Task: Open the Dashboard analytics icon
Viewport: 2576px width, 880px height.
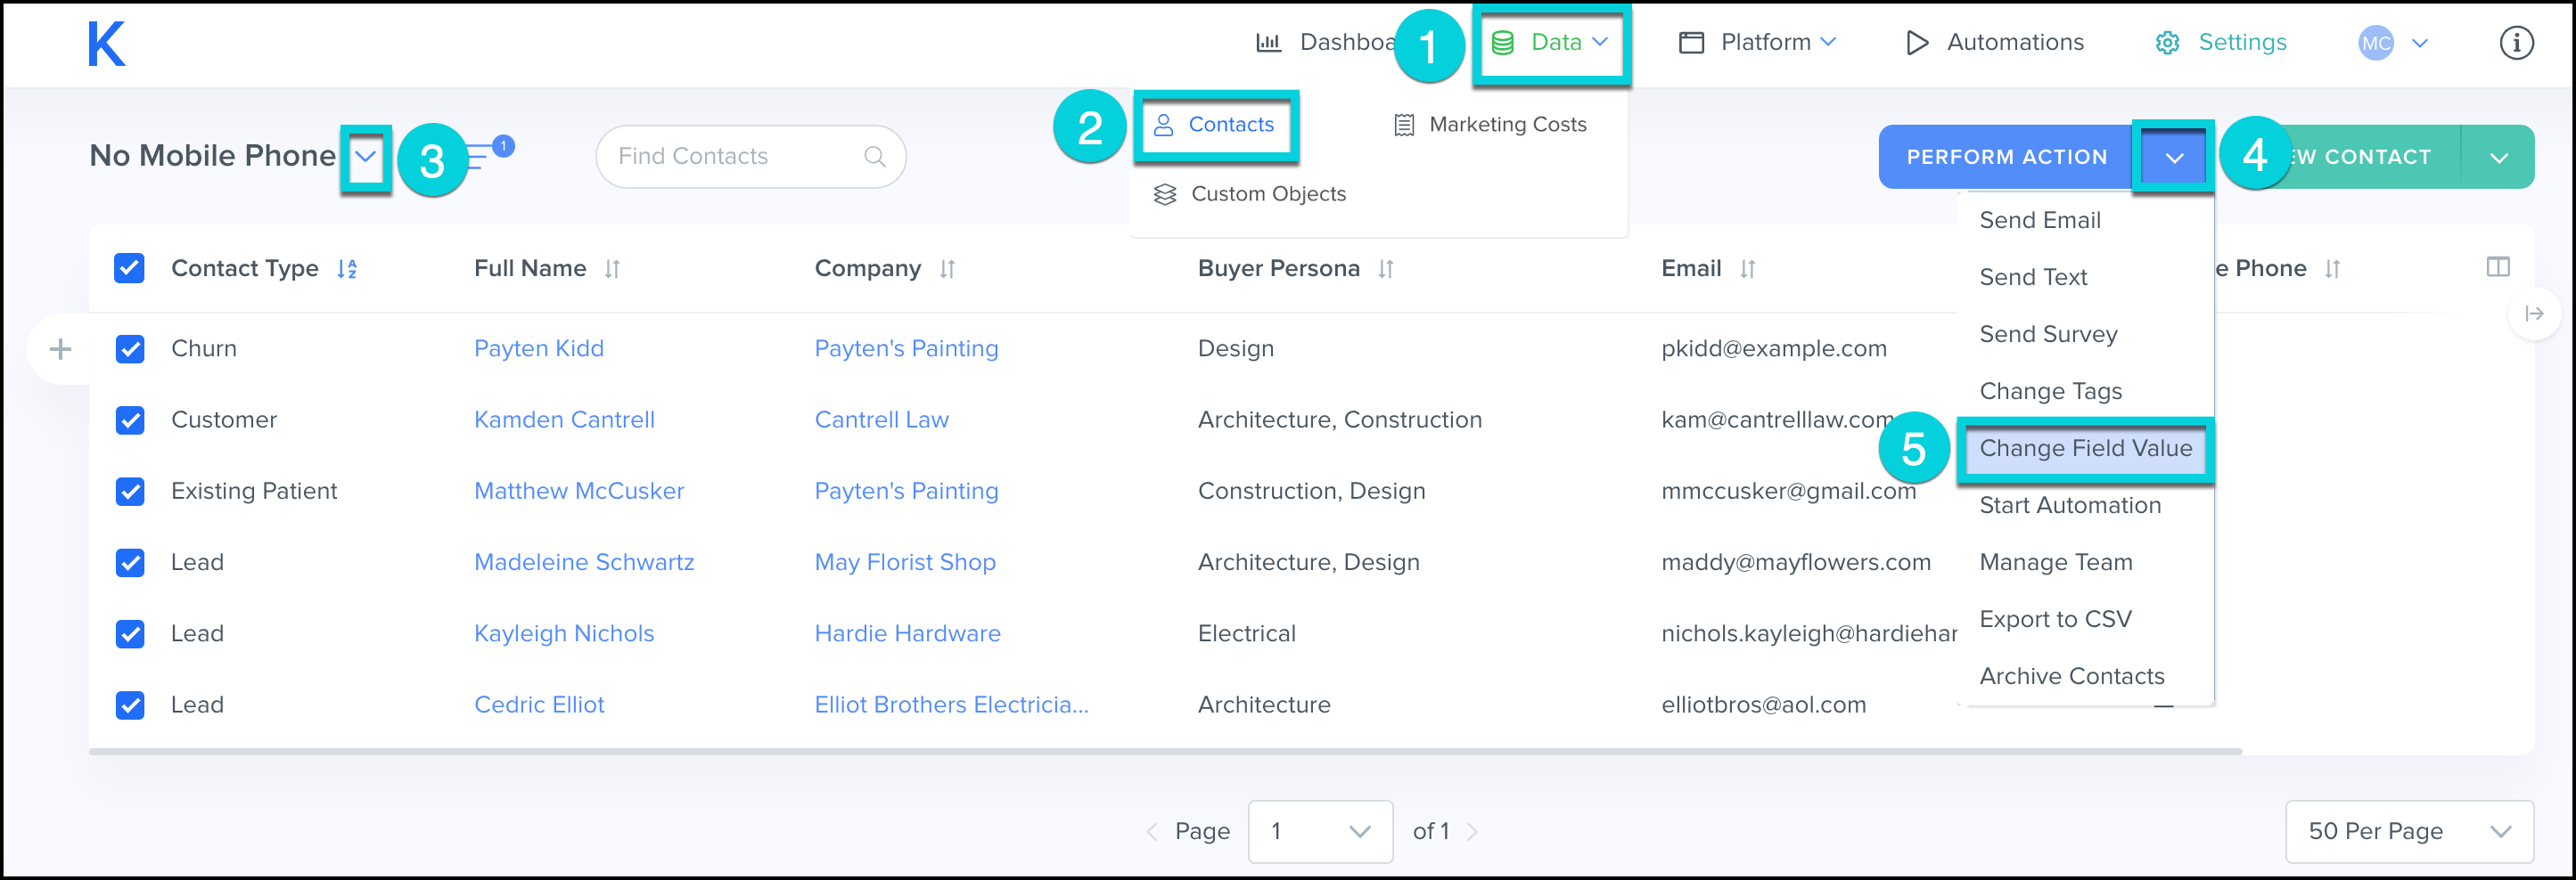Action: [1268, 42]
